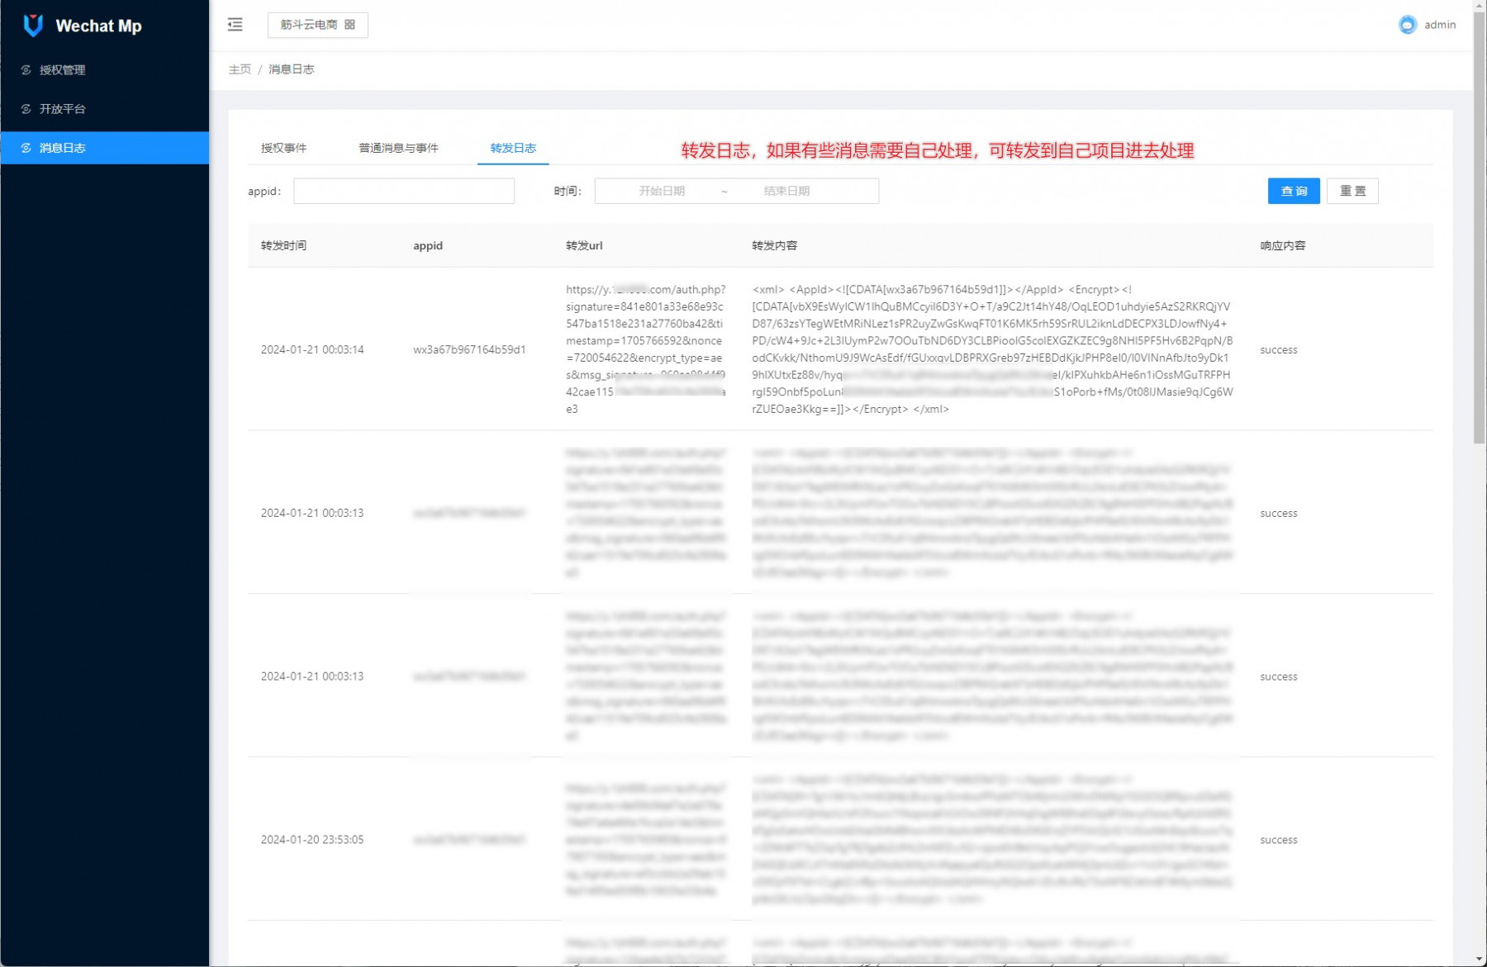The height and width of the screenshot is (967, 1487).
Task: Go to 主页 via breadcrumb
Action: (x=240, y=69)
